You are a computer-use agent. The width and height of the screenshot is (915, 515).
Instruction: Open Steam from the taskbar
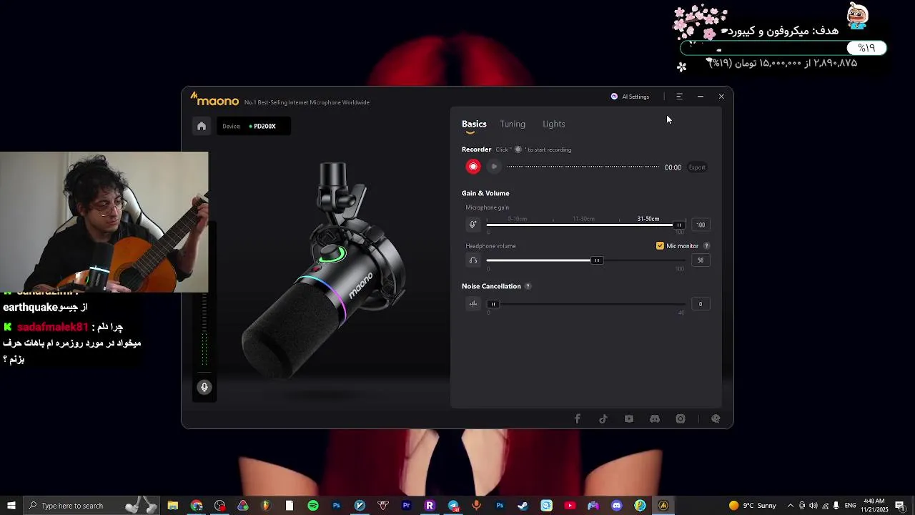point(523,506)
